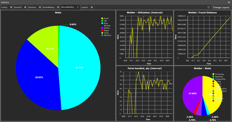The image size is (232, 122).
Task: Click the X icon on Logistics tab
Action: click(92, 7)
